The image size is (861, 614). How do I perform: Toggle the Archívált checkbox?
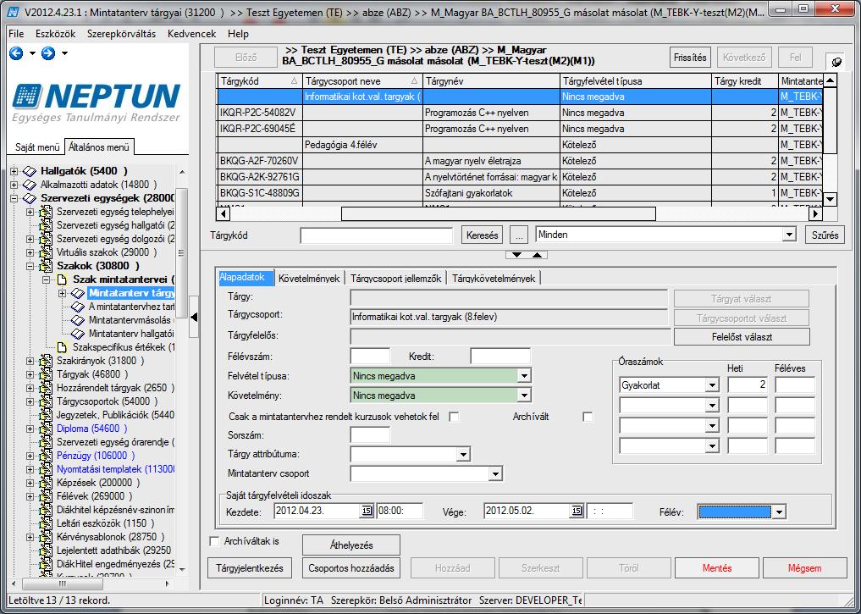click(x=588, y=417)
